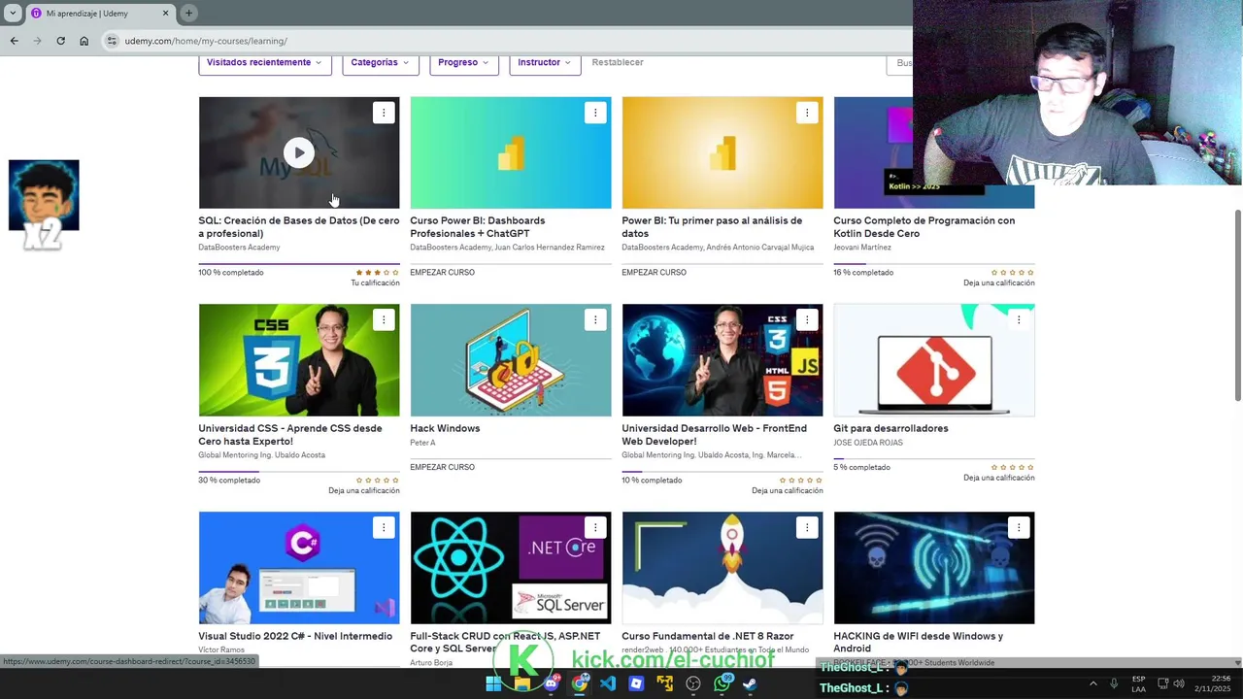
Task: Click the course search field
Action: (900, 63)
